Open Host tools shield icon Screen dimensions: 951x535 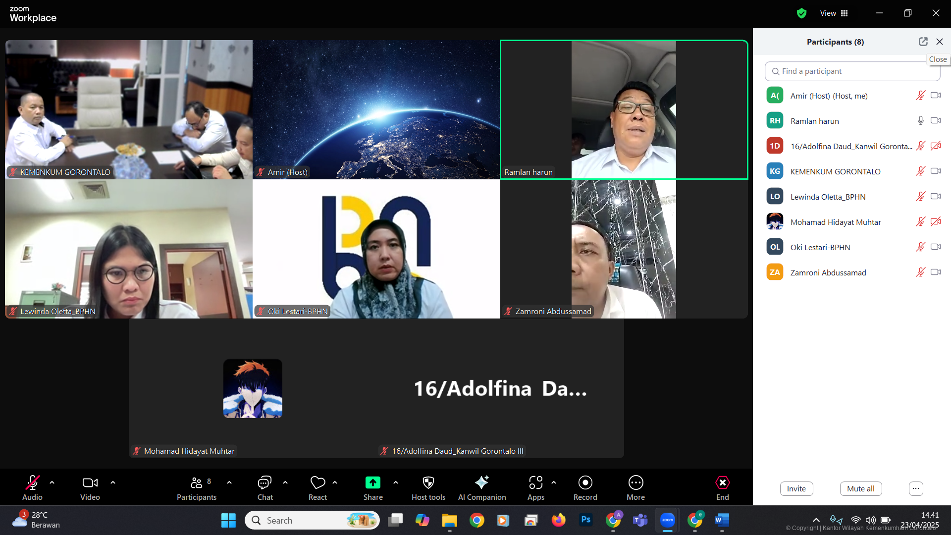(428, 482)
